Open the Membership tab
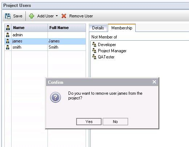This screenshot has height=147, width=189. tap(122, 28)
